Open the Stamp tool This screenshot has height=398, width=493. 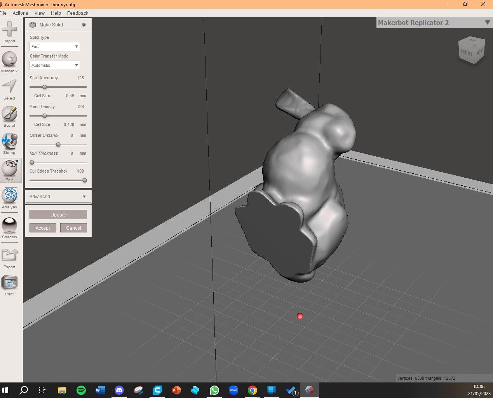tap(9, 144)
